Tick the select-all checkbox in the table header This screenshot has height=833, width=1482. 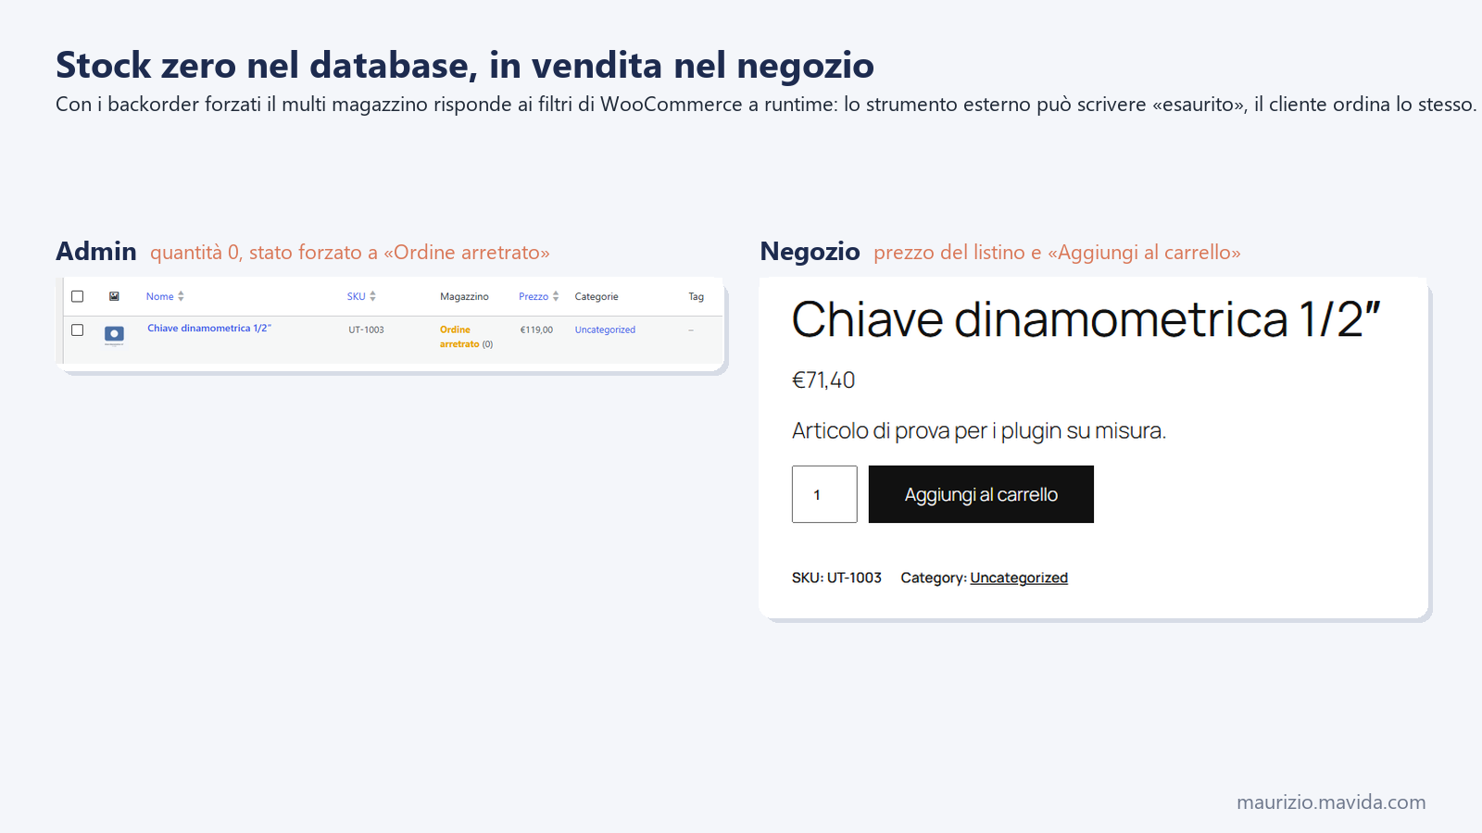tap(78, 296)
